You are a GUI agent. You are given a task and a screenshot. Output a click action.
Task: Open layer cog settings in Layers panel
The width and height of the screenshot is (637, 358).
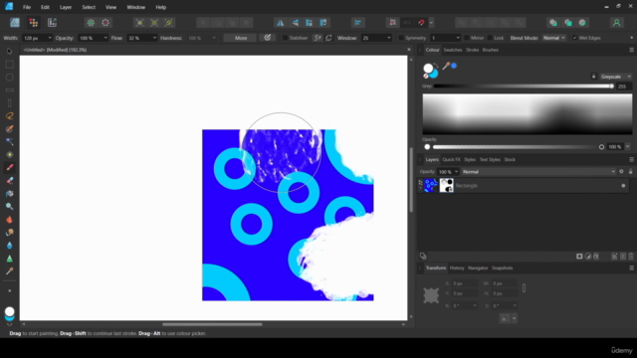tap(621, 172)
